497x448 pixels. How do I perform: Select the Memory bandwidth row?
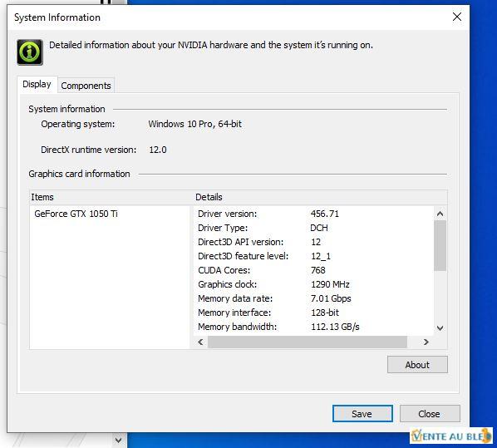click(313, 327)
